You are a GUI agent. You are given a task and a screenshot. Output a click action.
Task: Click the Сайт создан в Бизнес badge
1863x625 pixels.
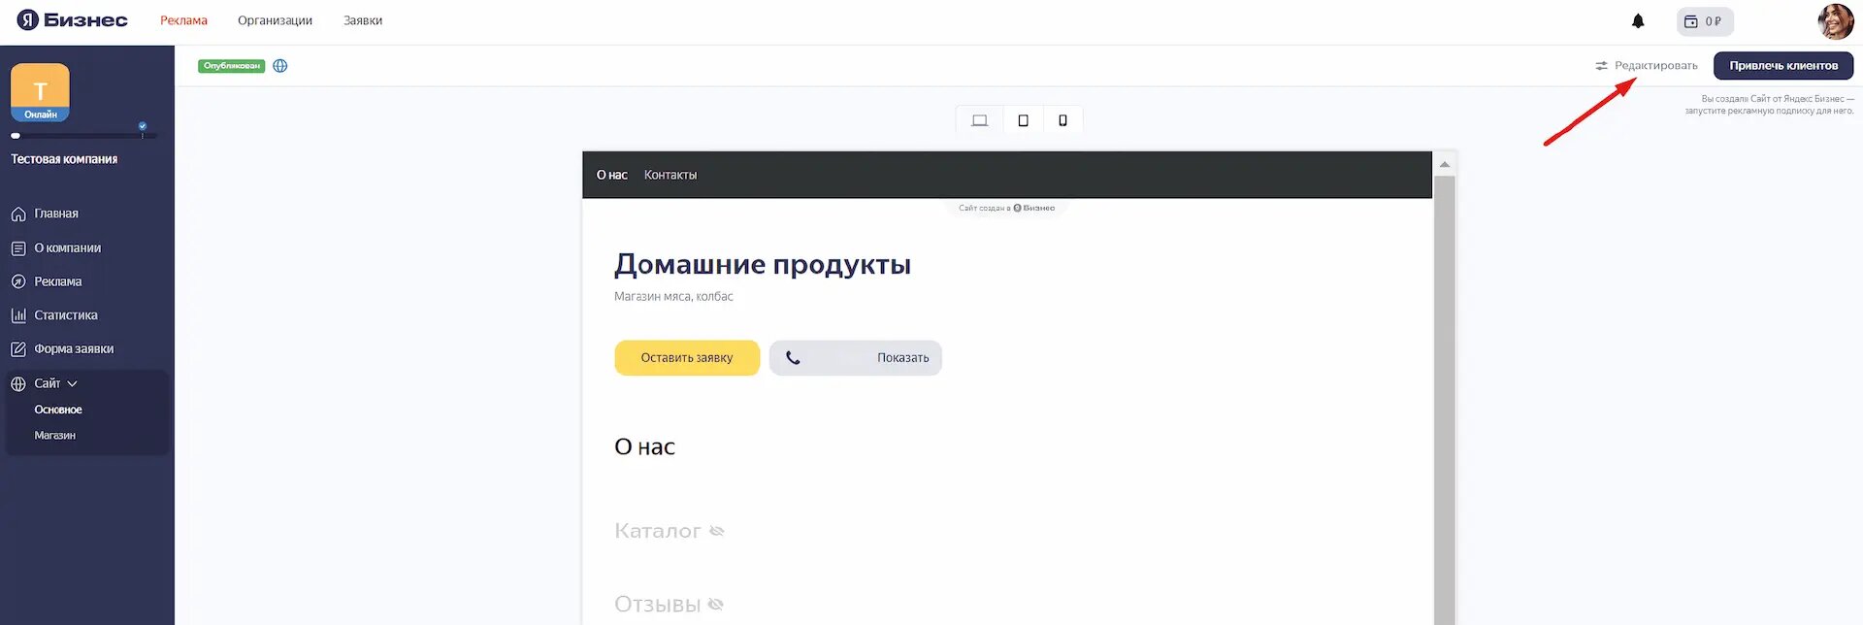click(x=1007, y=208)
